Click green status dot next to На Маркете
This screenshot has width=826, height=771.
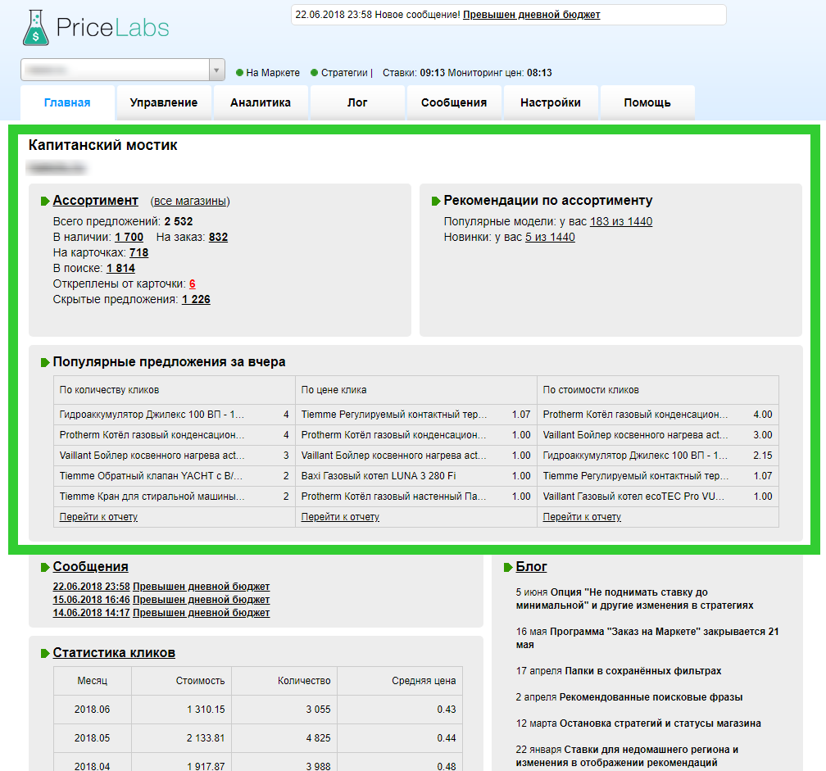(x=239, y=73)
